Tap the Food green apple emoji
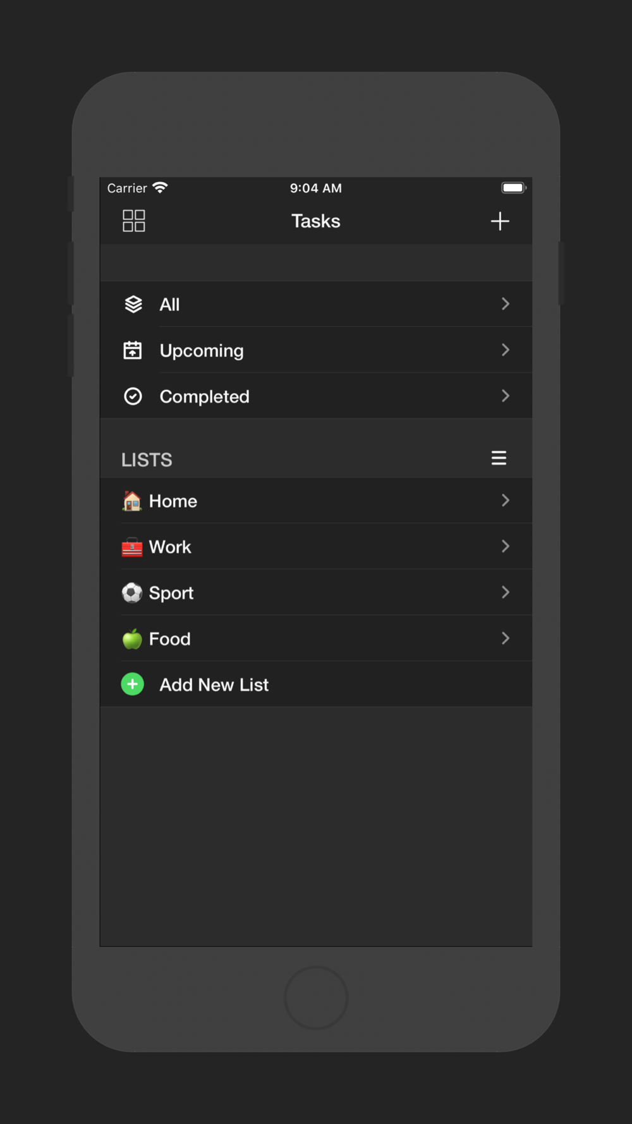The height and width of the screenshot is (1124, 632). pos(132,639)
